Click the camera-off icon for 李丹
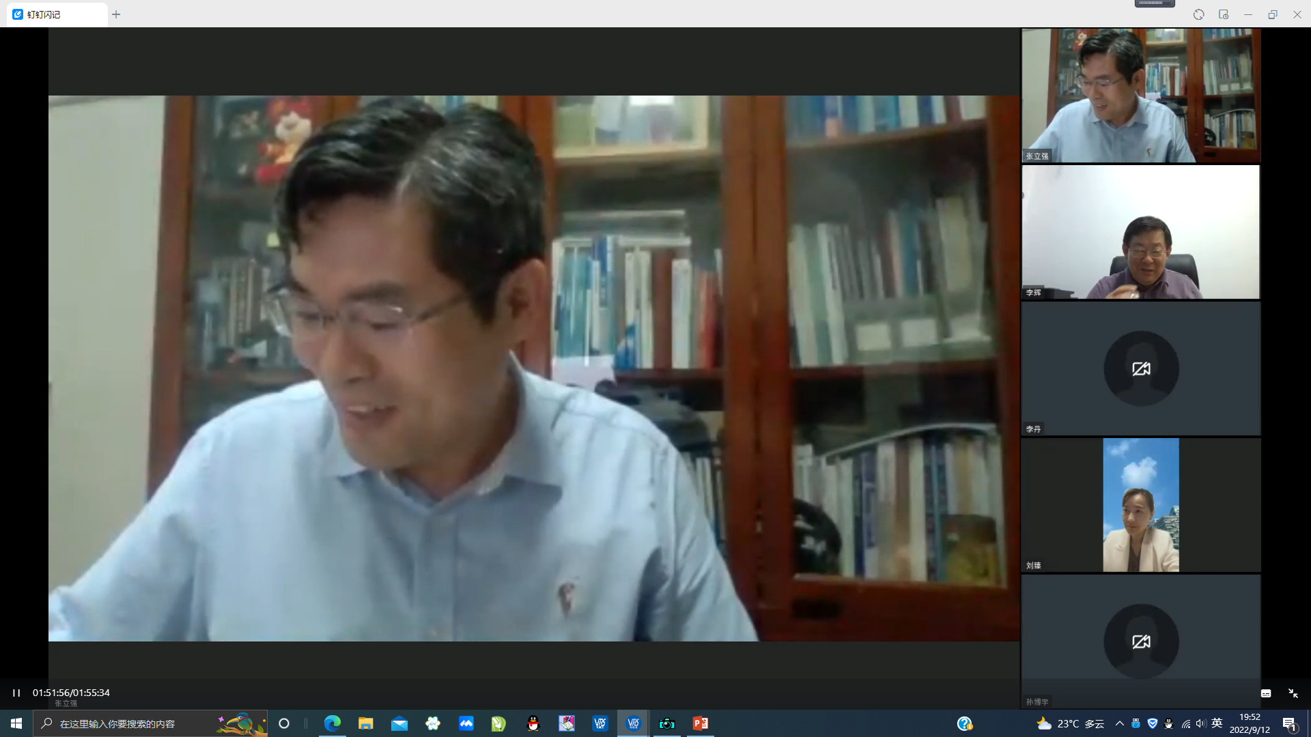The width and height of the screenshot is (1311, 737). (x=1141, y=369)
